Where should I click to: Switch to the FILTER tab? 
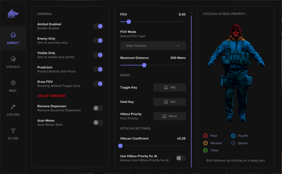click(x=13, y=134)
